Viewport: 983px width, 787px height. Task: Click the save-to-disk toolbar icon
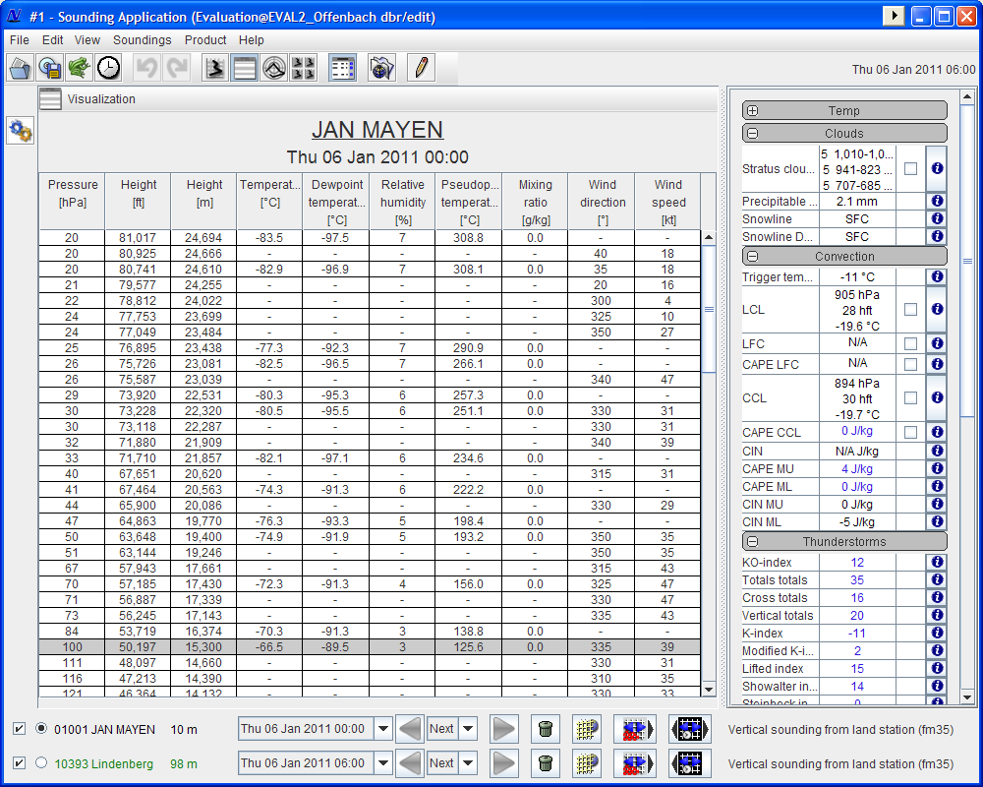click(x=49, y=68)
